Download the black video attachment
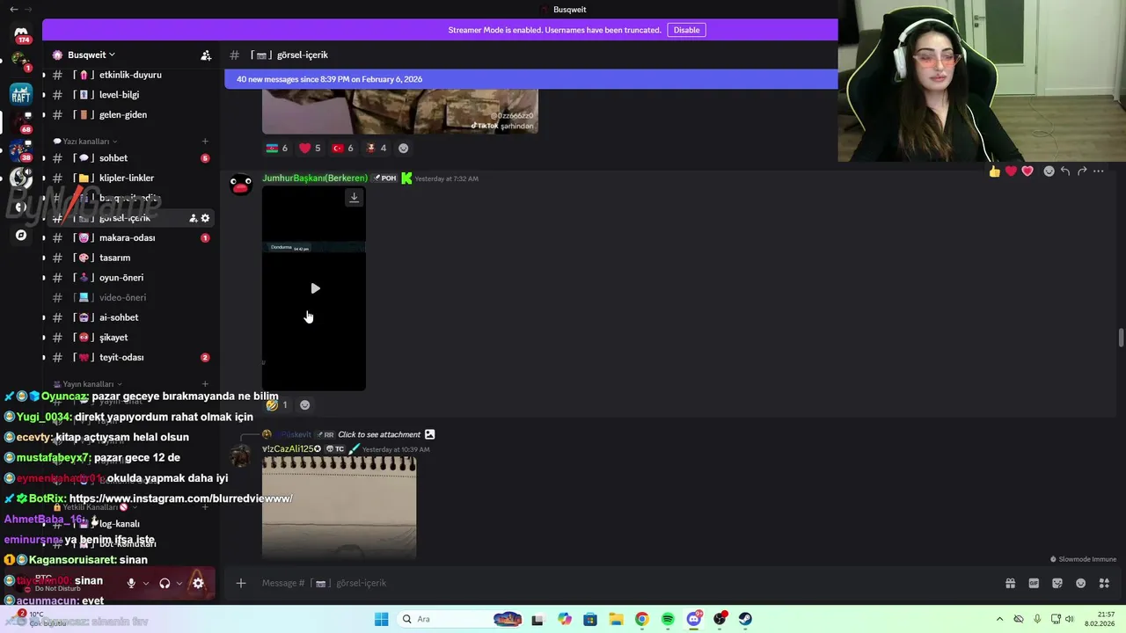This screenshot has height=633, width=1126. (354, 198)
